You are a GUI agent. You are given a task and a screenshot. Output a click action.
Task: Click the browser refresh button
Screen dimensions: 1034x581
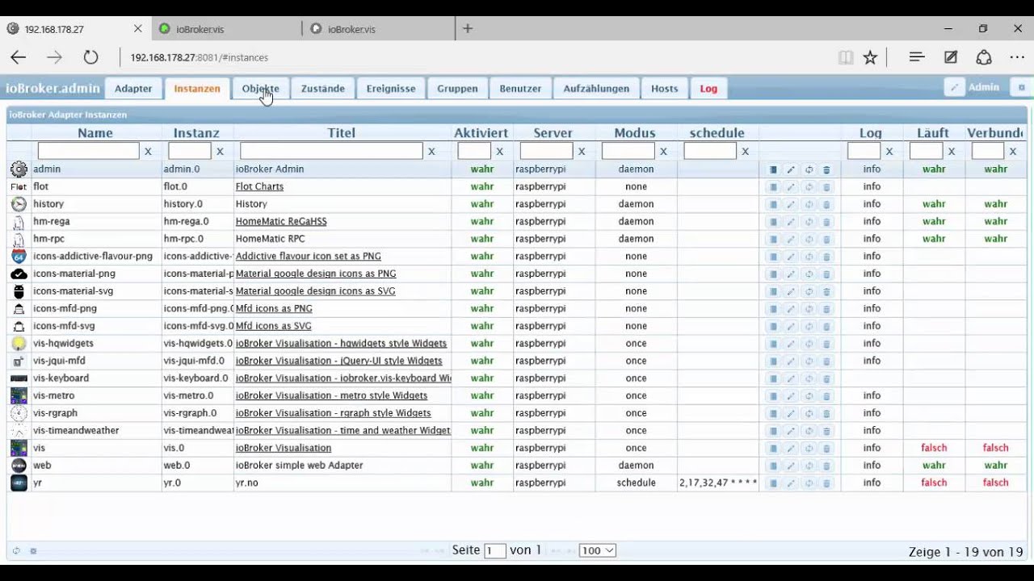click(x=90, y=57)
